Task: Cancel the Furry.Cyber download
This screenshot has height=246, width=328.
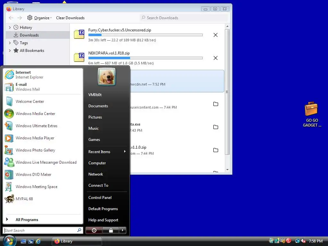Action: click(216, 35)
